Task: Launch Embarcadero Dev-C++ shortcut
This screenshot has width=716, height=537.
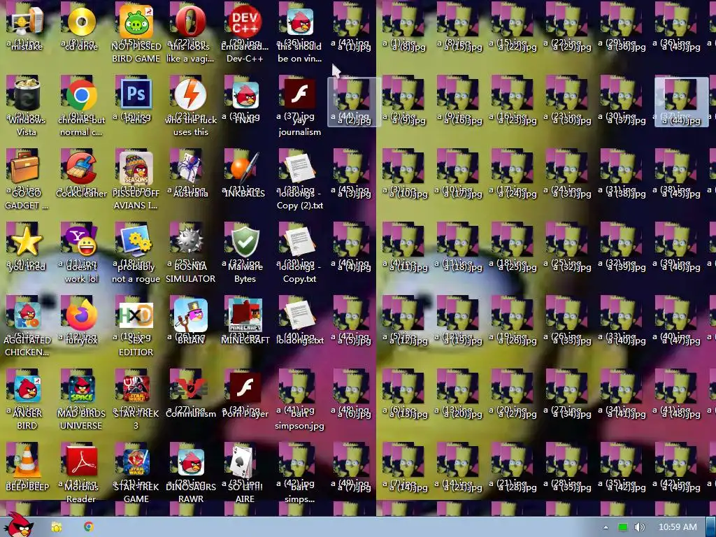Action: pos(245,22)
